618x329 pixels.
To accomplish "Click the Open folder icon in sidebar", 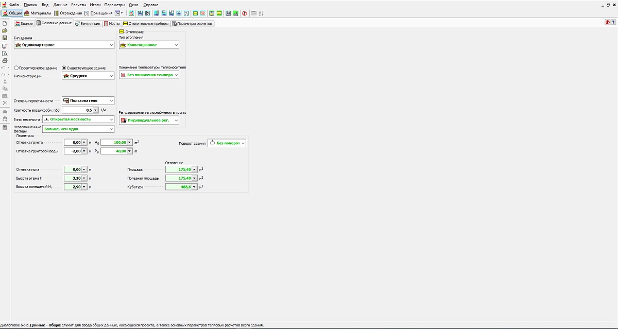I will 5,30.
